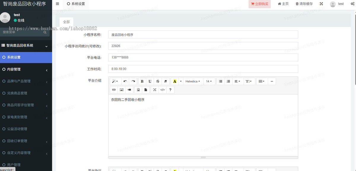Focus the 搜索菜单 search field
This screenshot has height=171, width=356.
tap(21, 32)
